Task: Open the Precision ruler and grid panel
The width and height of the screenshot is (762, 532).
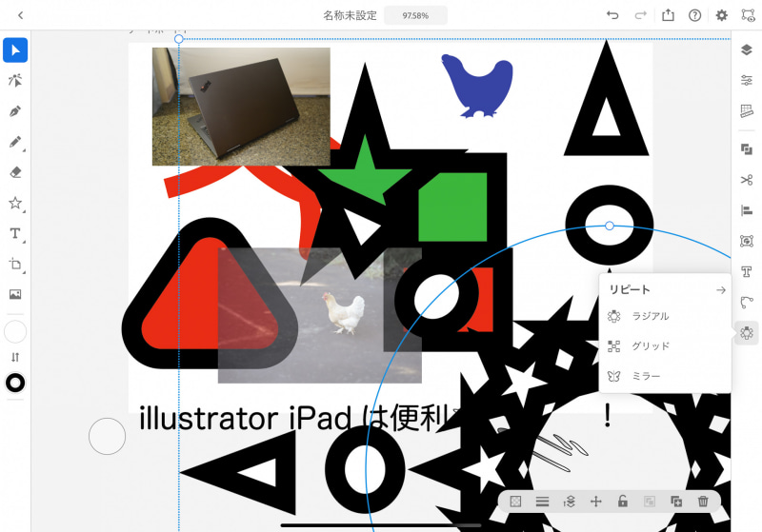Action: click(747, 111)
